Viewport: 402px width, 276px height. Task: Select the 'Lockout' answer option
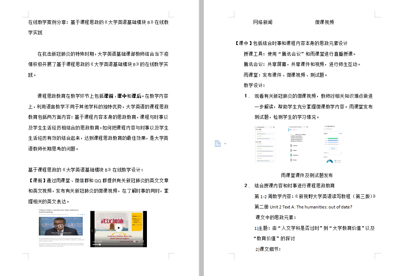point(294,145)
